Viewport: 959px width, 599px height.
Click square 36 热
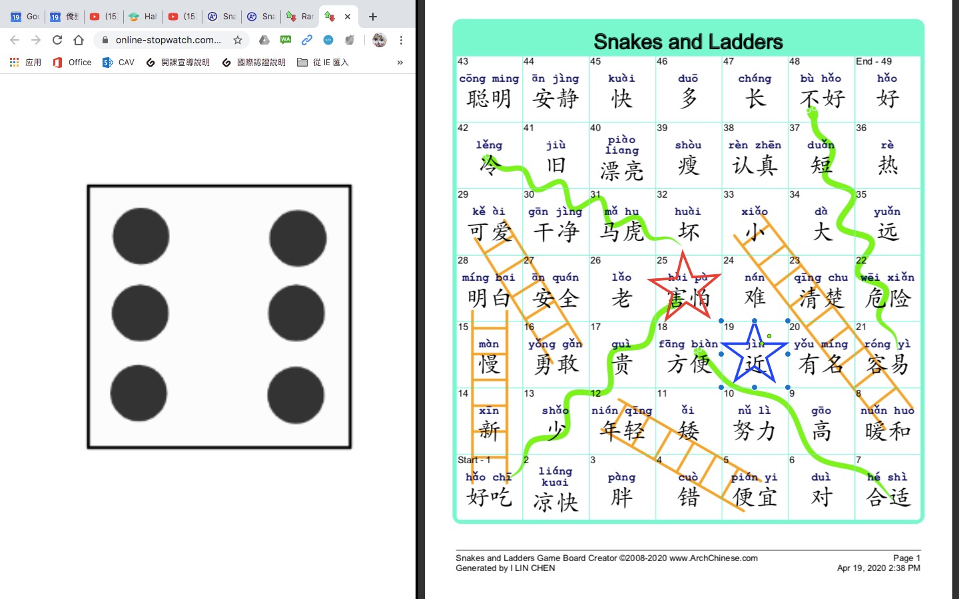[x=888, y=156]
